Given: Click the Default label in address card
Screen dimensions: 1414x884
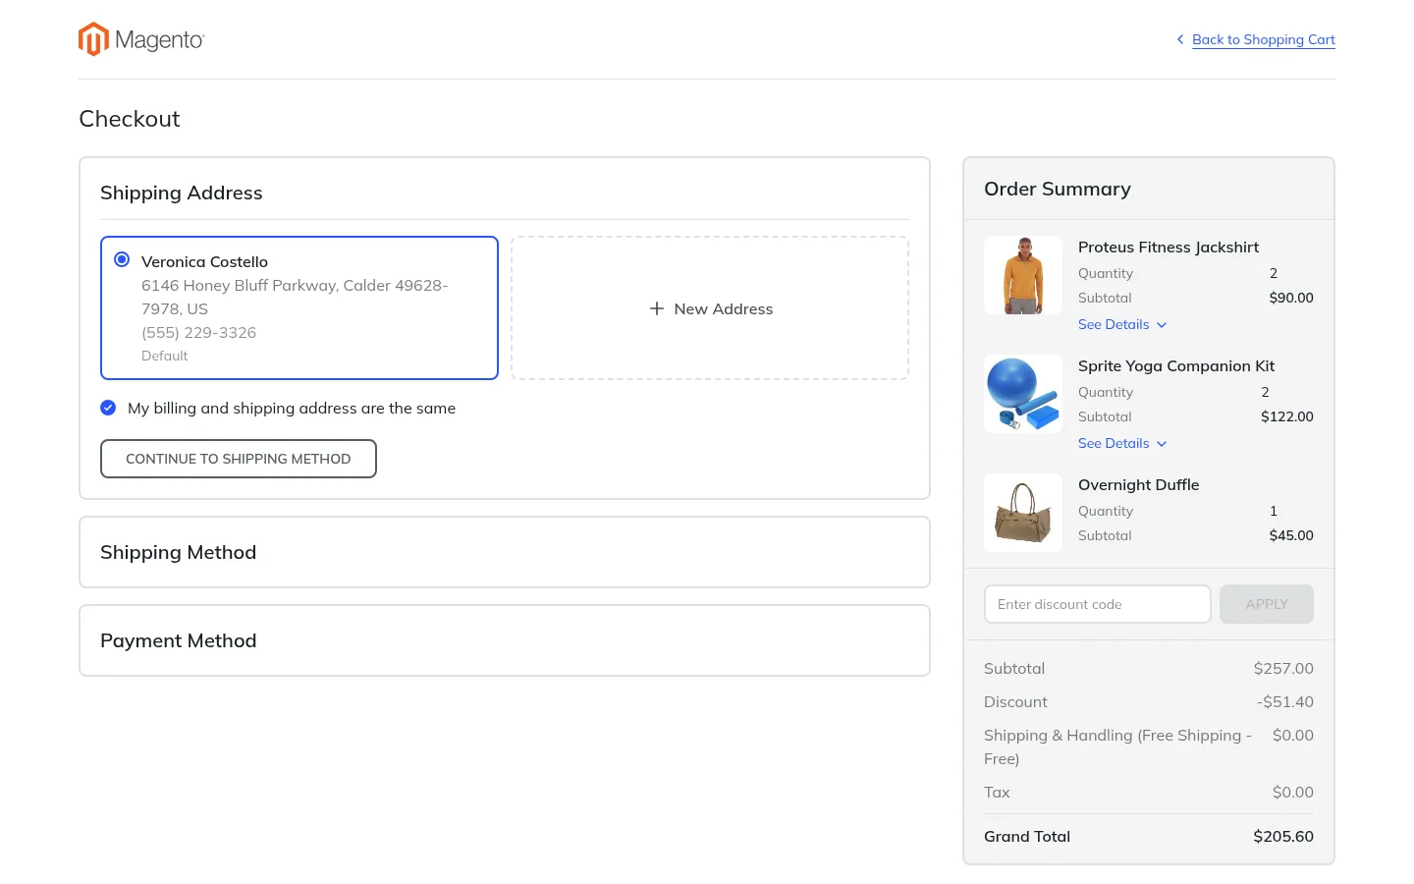Looking at the screenshot, I should pos(165,357).
